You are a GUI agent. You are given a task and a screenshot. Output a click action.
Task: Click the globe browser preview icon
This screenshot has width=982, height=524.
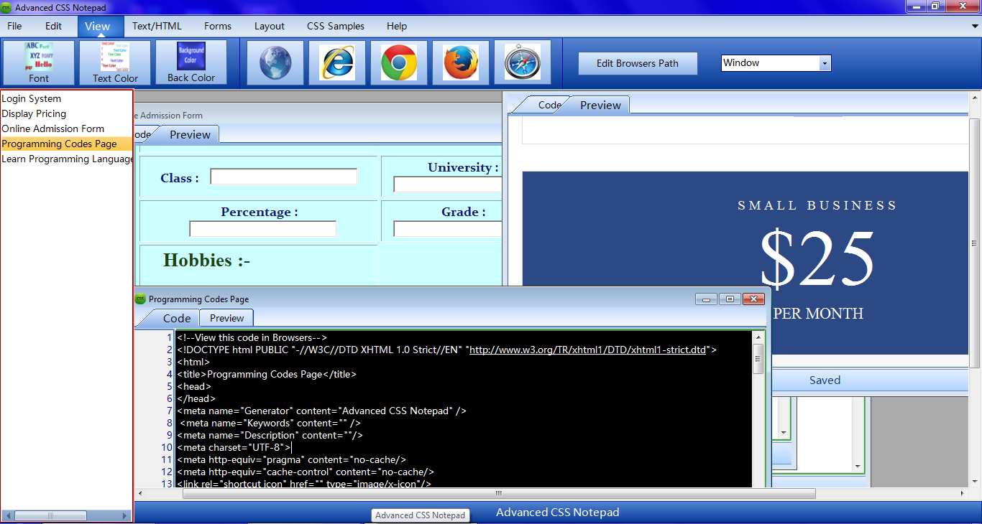click(275, 62)
